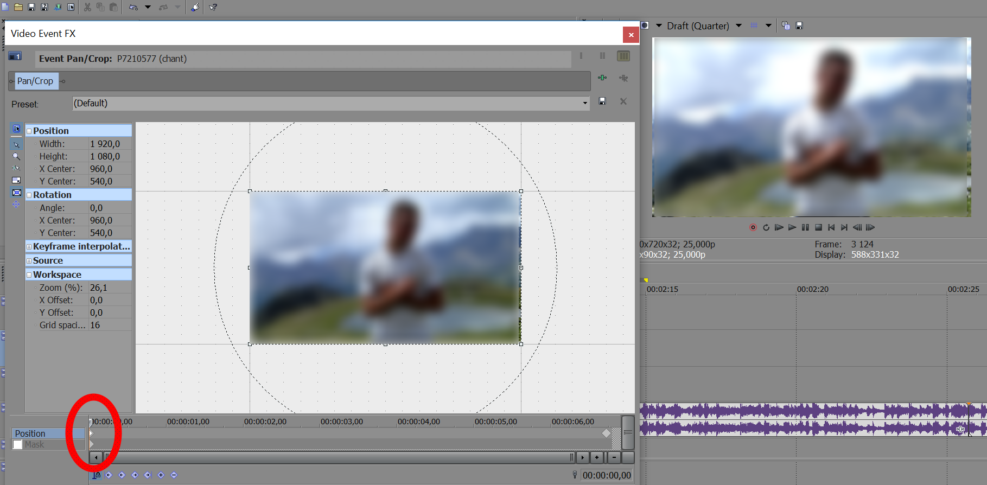987x485 pixels.
Task: Delete Keyframe minus diamond button
Action: pyautogui.click(x=174, y=475)
